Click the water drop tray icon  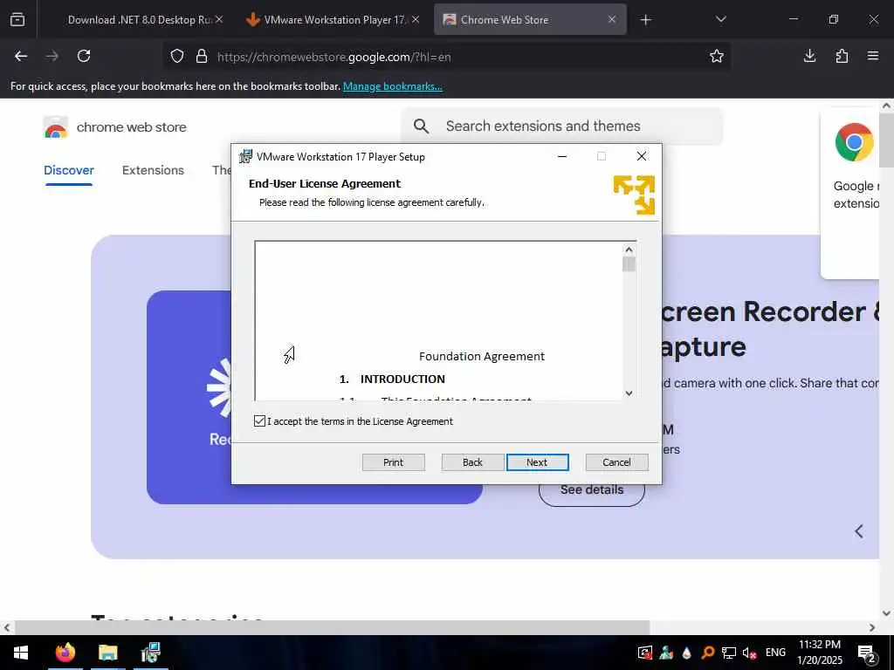tap(687, 653)
